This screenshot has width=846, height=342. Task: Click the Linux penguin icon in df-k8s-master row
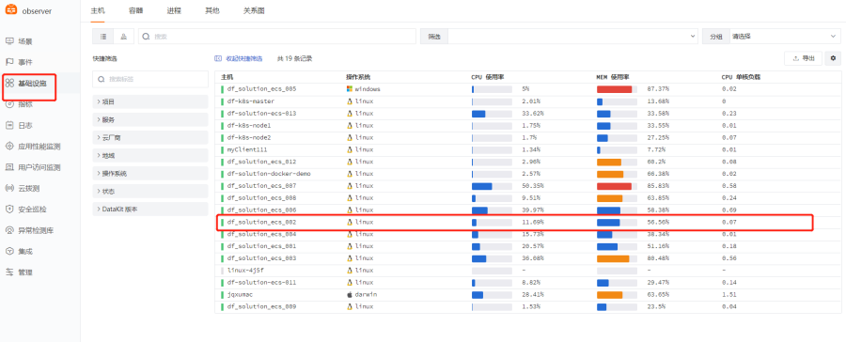[x=350, y=101]
